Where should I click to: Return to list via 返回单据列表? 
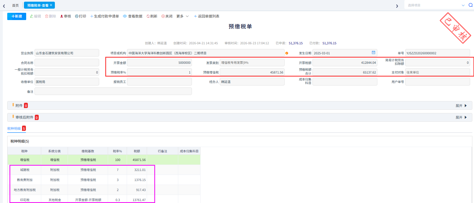pos(207,16)
